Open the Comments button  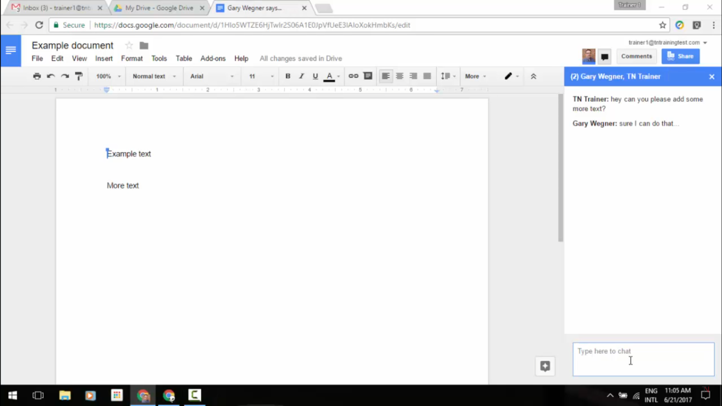coord(636,56)
